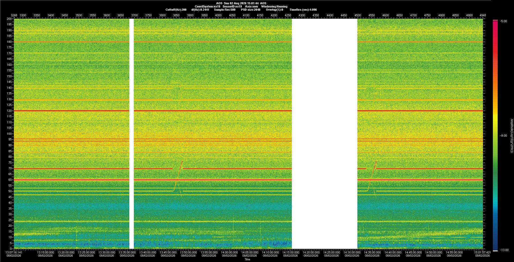Screen dimensions: 514x262
Task: Click the '3268' top axis start label
Action: click(x=14, y=15)
